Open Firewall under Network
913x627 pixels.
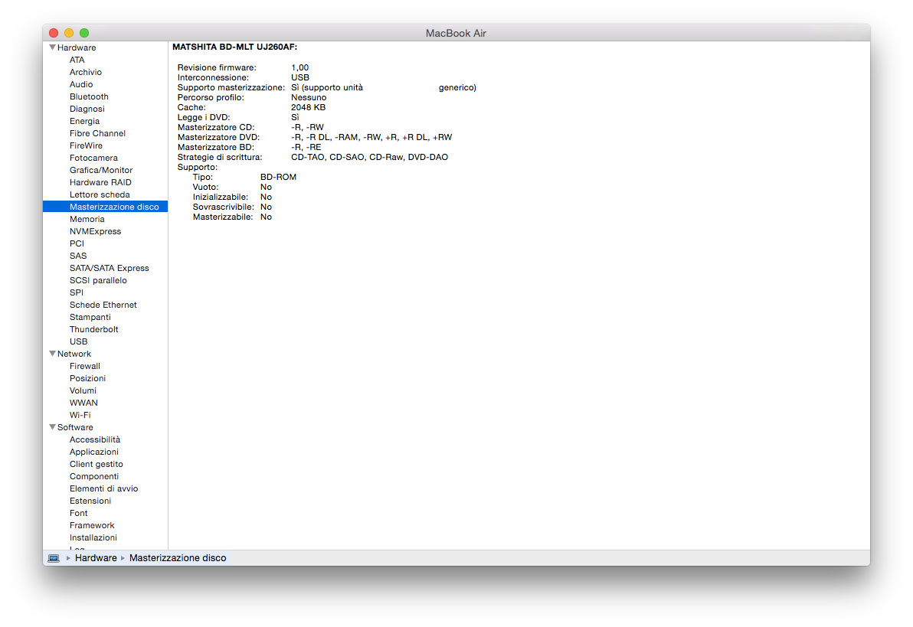(85, 366)
